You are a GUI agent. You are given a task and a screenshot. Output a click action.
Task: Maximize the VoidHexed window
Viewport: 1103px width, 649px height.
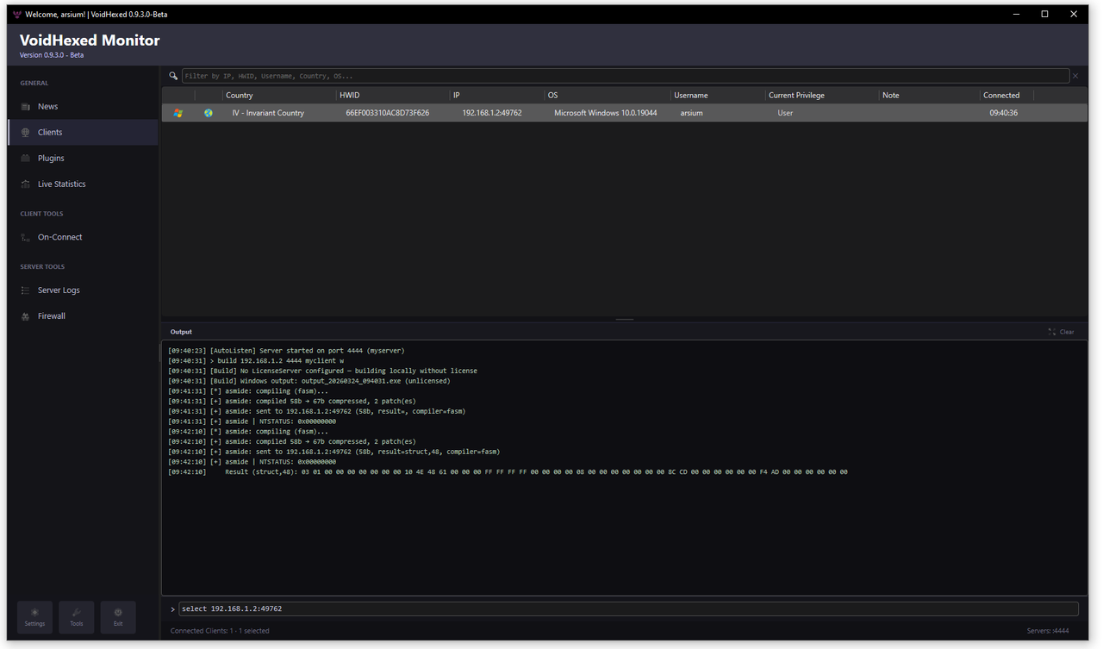[x=1044, y=15]
